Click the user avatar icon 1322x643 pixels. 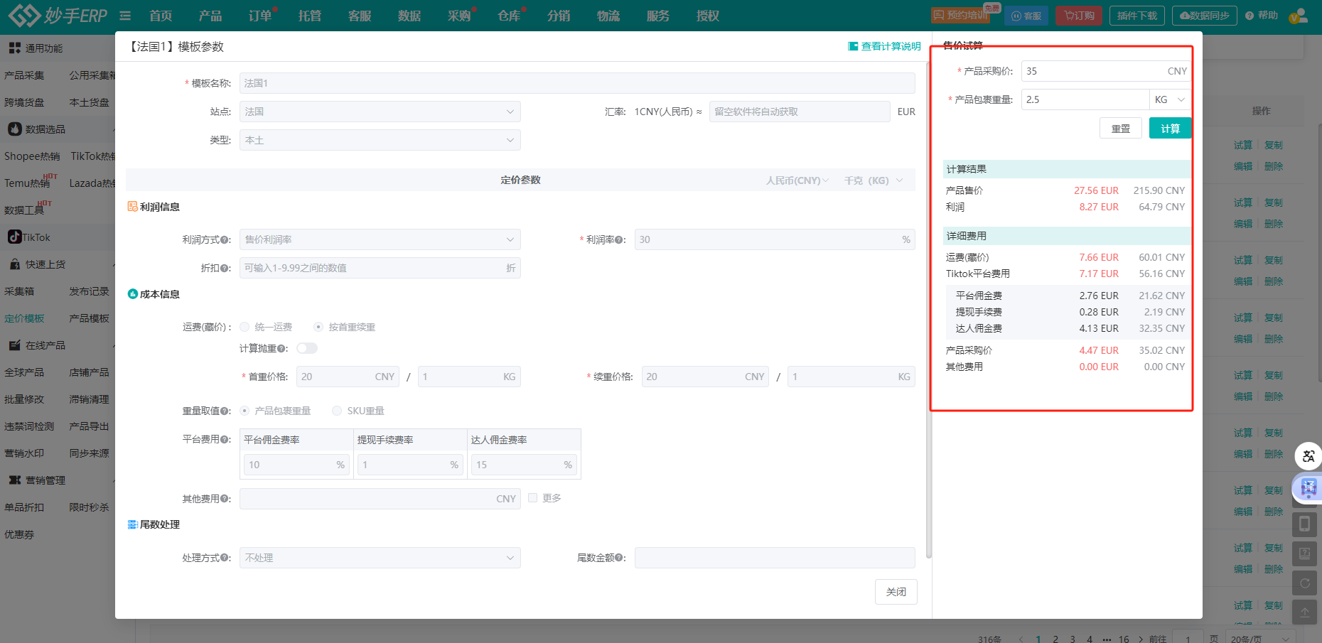tap(1298, 16)
